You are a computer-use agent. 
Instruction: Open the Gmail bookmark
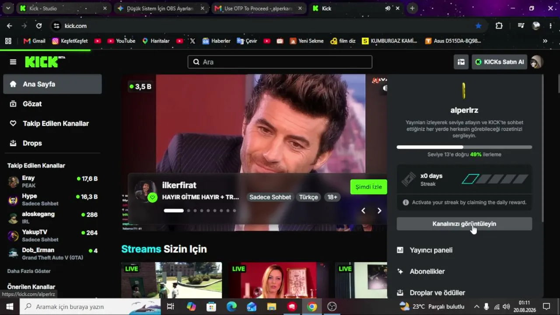coord(34,41)
